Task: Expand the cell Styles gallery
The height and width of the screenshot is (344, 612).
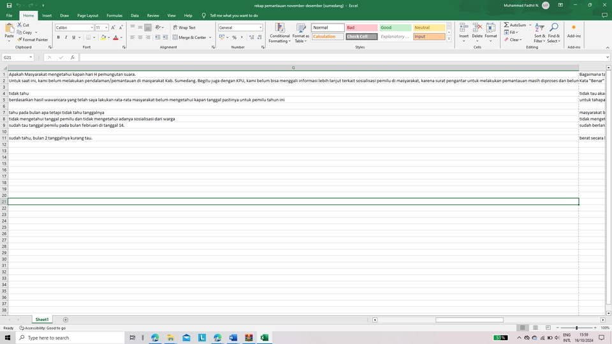Action: [449, 39]
